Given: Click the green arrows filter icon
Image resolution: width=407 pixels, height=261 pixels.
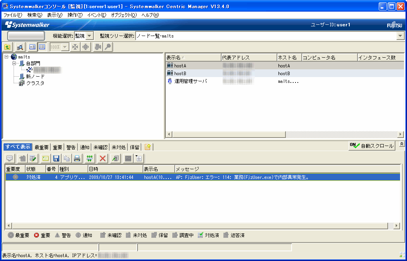Looking at the screenshot, I should (89, 158).
